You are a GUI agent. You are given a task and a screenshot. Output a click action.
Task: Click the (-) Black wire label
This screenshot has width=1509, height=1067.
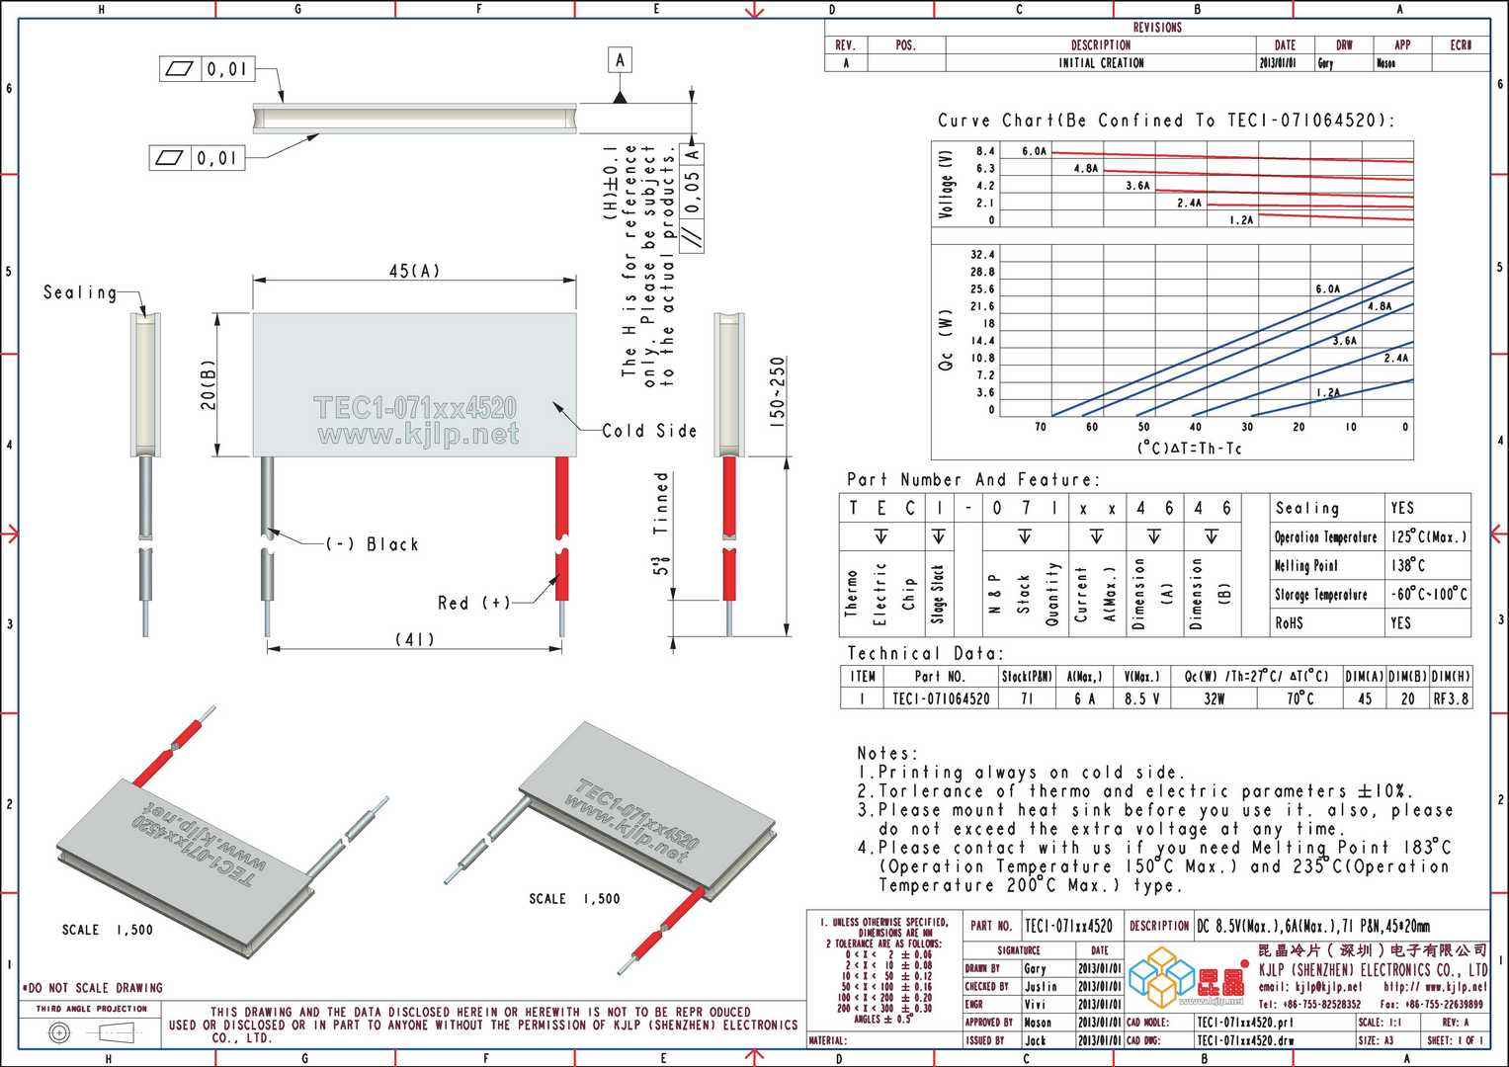click(x=373, y=544)
